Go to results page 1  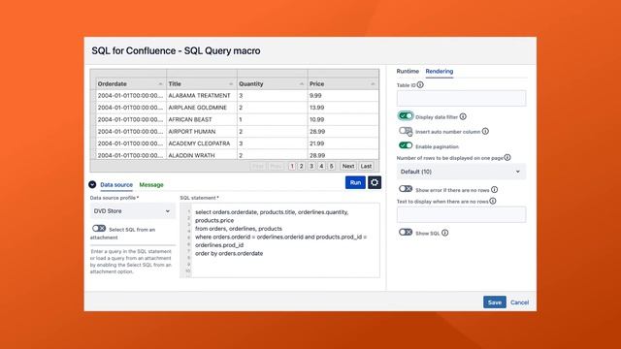tap(292, 166)
